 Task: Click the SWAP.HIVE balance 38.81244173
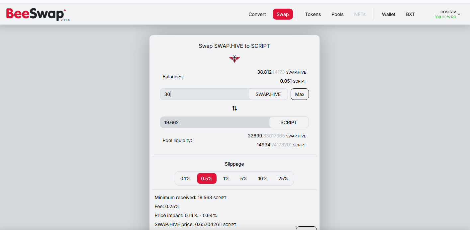click(x=282, y=72)
